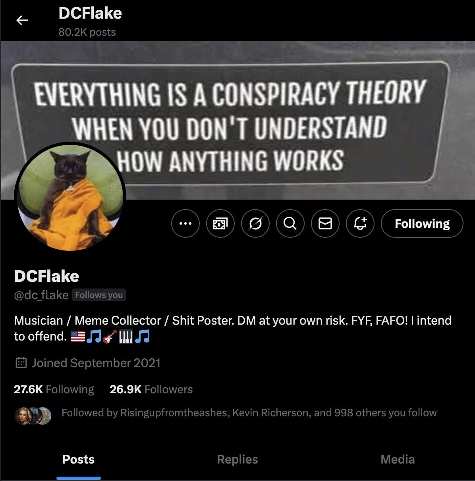Screen dimensions: 475x481
Task: Click the tip money icon button
Action: pos(220,223)
